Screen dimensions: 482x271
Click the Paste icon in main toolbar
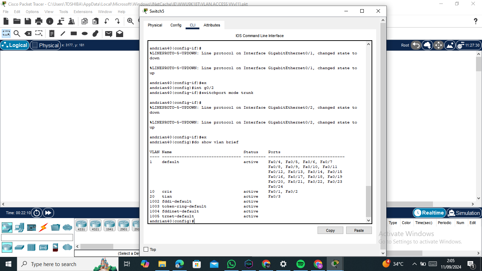(95, 21)
